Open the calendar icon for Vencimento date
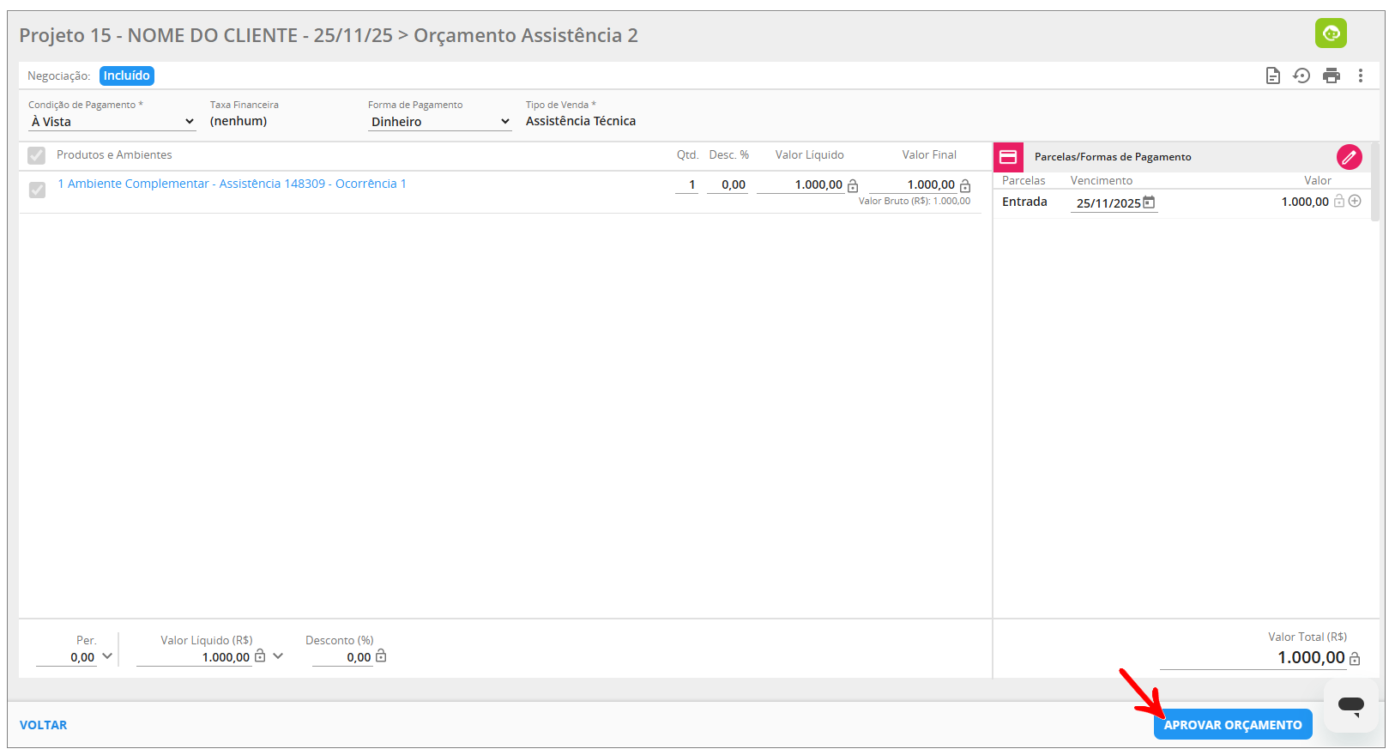The width and height of the screenshot is (1389, 755). pyautogui.click(x=1149, y=202)
